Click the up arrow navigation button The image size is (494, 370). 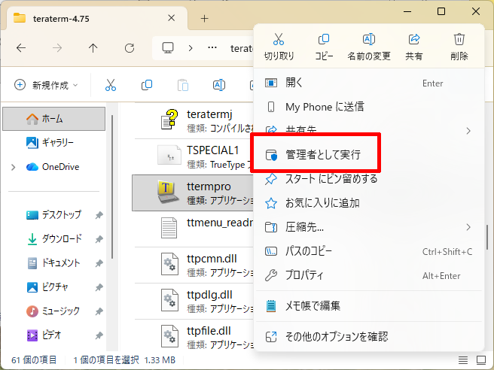(x=93, y=48)
